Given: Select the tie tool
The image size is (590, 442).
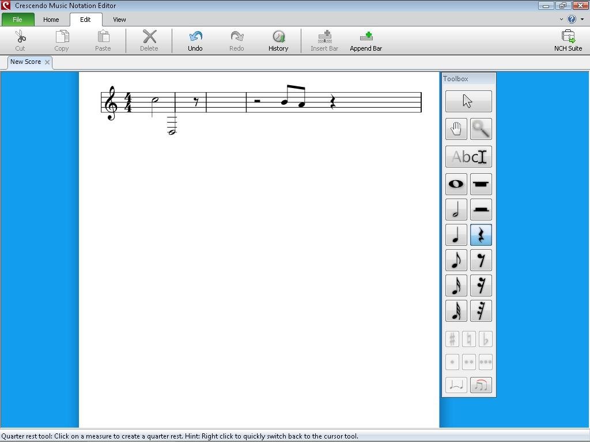Looking at the screenshot, I should [x=456, y=385].
